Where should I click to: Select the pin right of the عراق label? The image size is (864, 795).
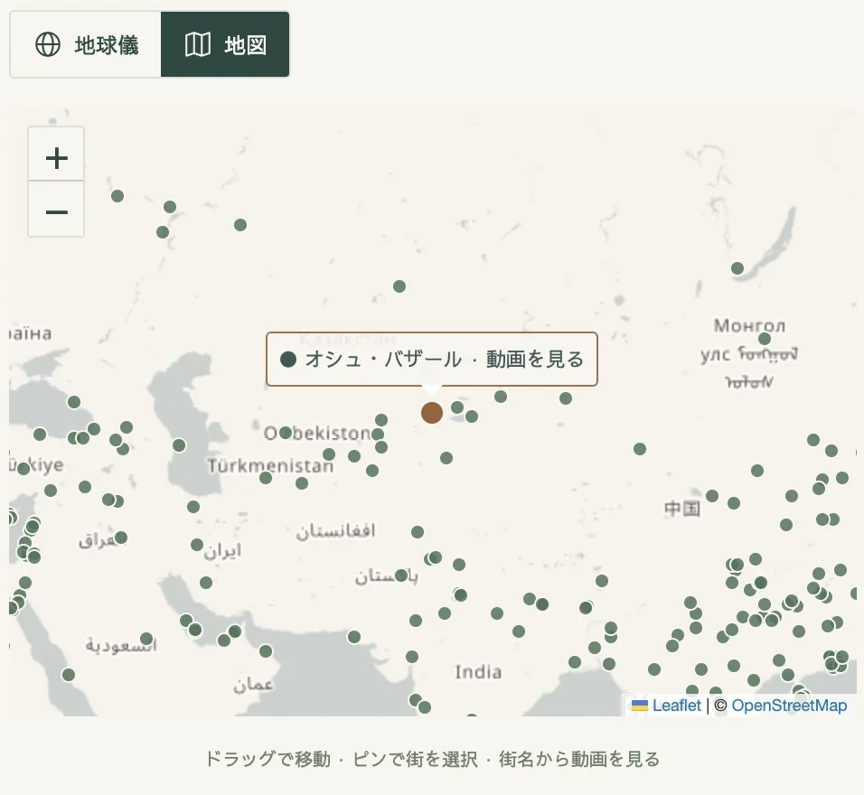pyautogui.click(x=121, y=538)
